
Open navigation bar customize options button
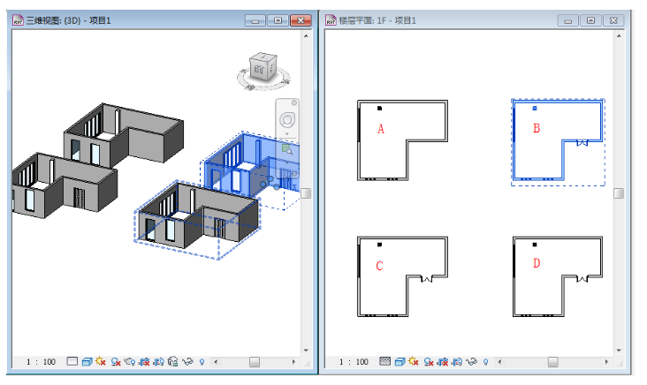[294, 174]
